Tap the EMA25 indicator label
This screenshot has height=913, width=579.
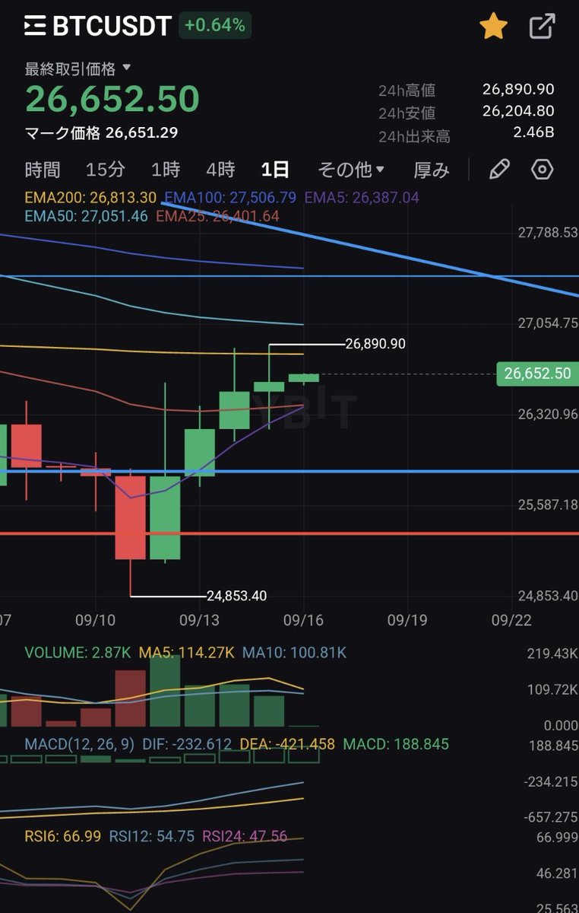point(217,216)
